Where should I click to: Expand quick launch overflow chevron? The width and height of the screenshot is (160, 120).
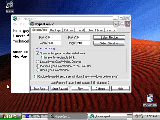point(44,115)
